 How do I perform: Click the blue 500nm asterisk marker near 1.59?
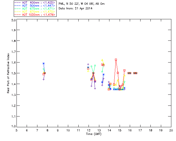click(43, 64)
